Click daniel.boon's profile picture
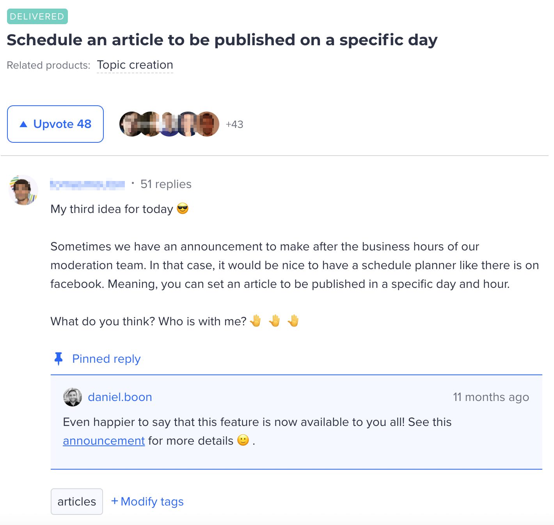 click(73, 397)
